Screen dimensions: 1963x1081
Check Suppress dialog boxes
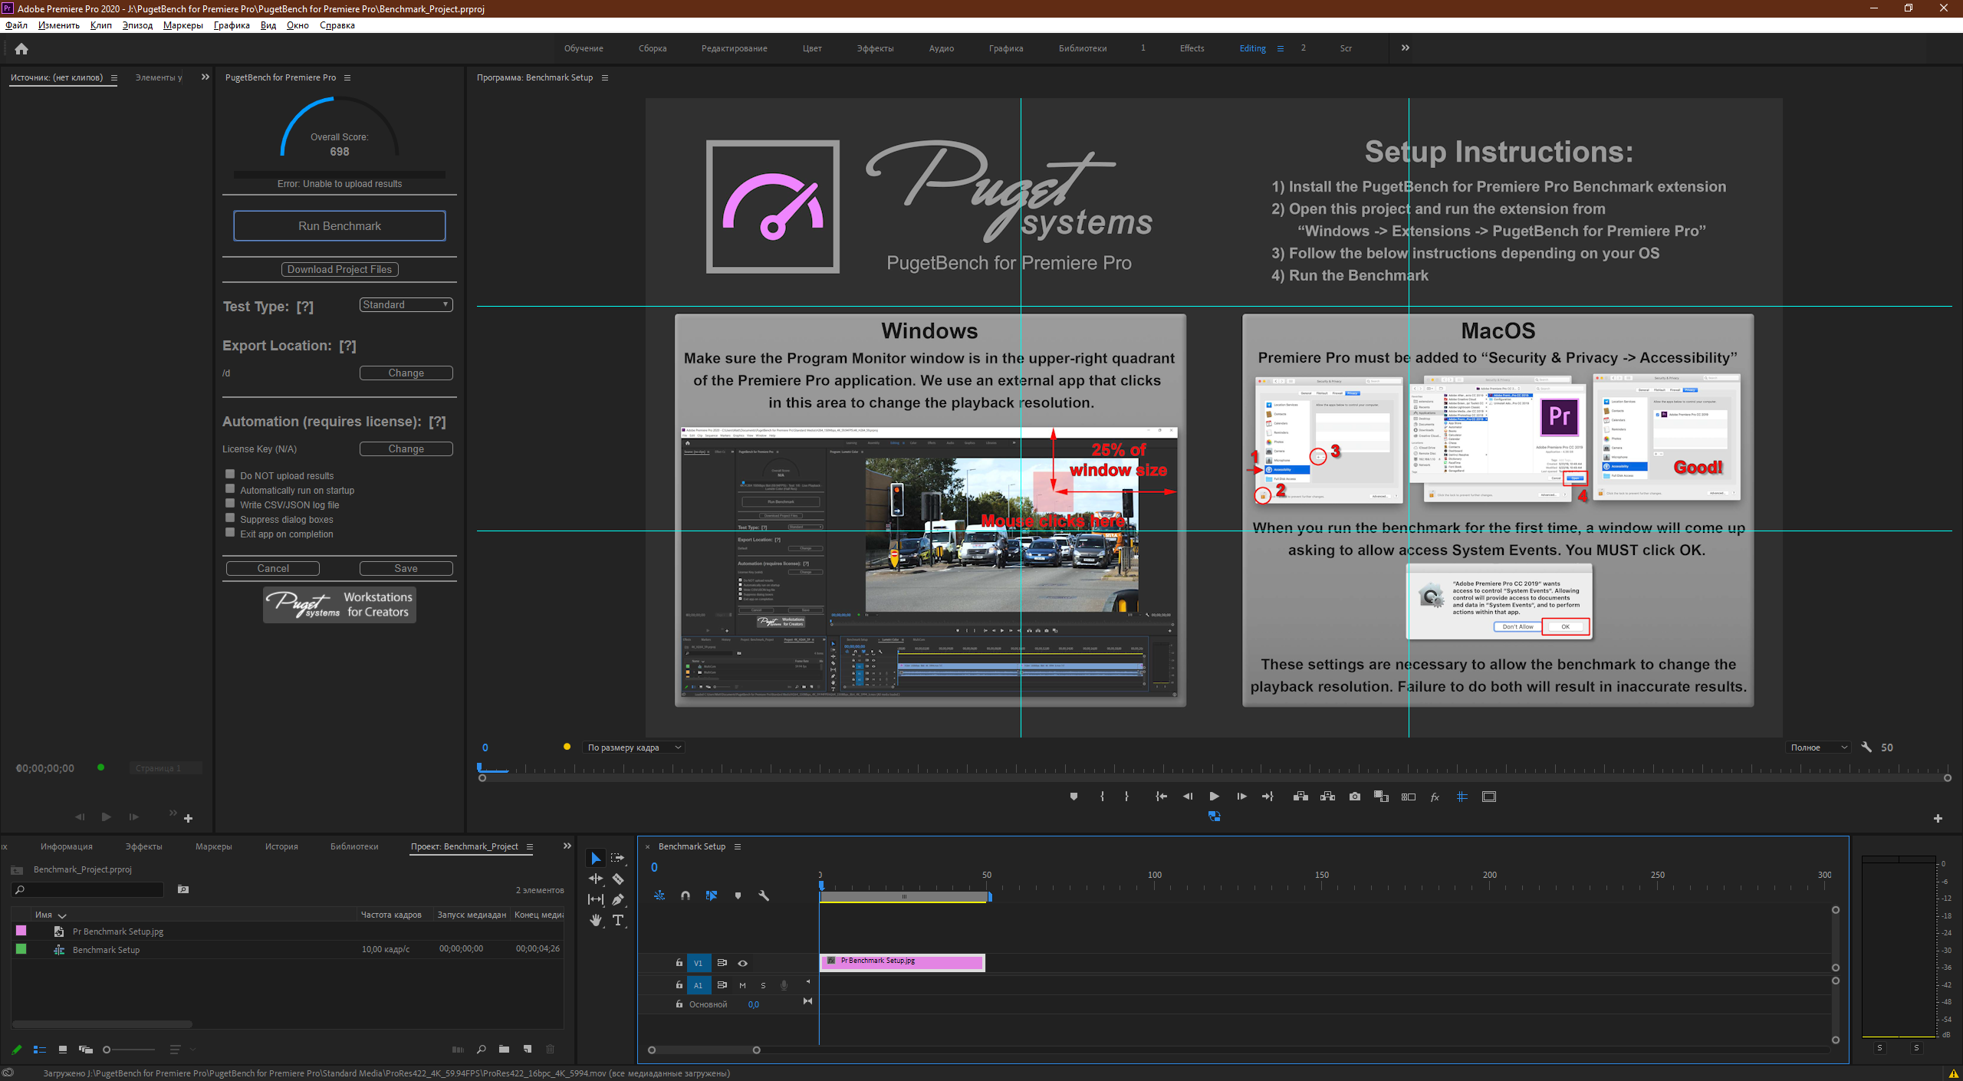coord(230,518)
